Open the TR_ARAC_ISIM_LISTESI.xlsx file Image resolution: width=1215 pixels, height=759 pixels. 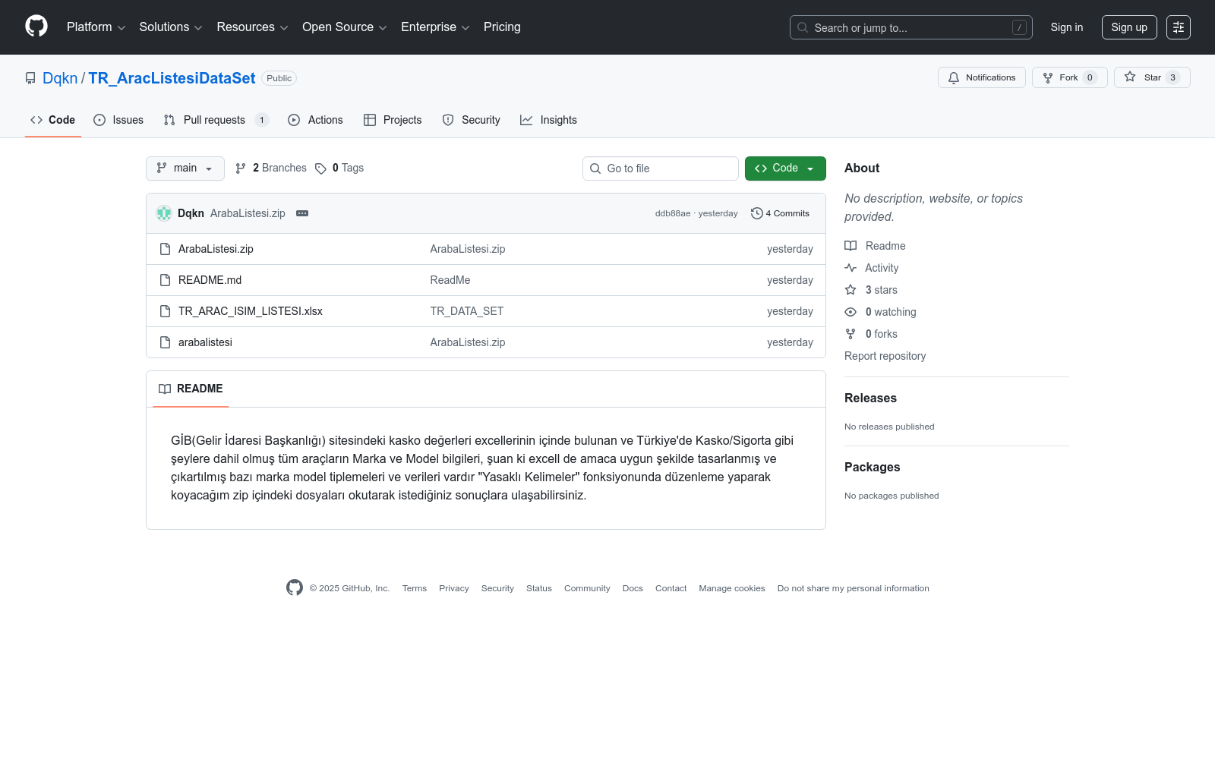tap(251, 311)
